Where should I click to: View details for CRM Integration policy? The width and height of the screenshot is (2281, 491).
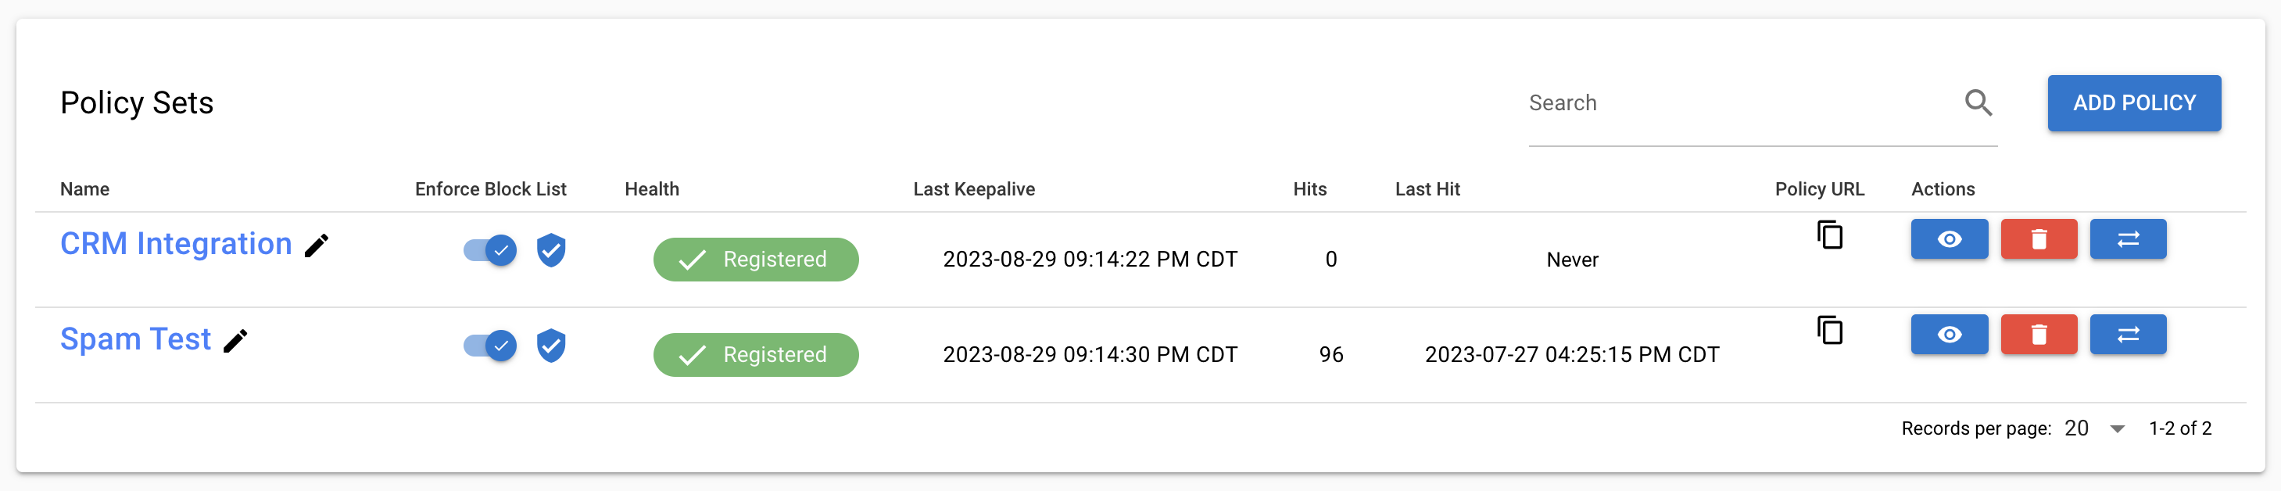coord(1949,239)
